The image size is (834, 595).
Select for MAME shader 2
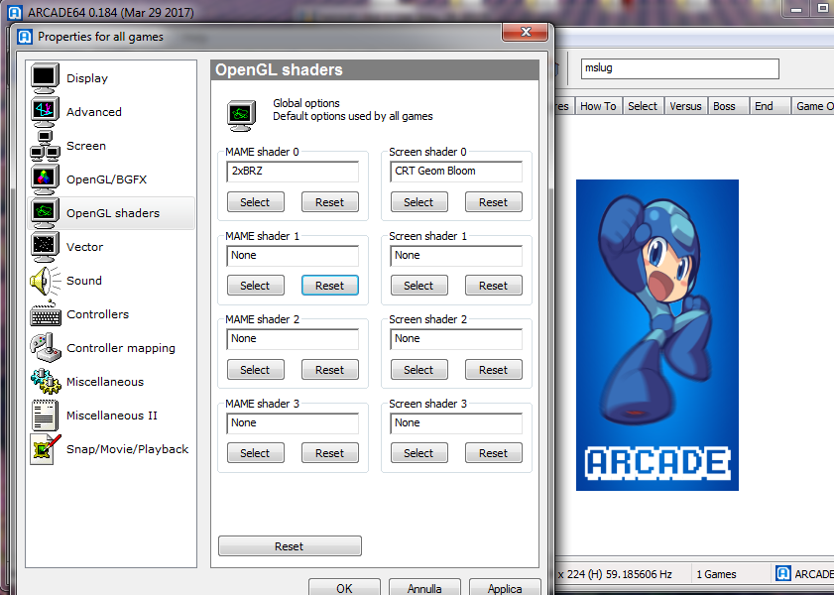pos(255,370)
